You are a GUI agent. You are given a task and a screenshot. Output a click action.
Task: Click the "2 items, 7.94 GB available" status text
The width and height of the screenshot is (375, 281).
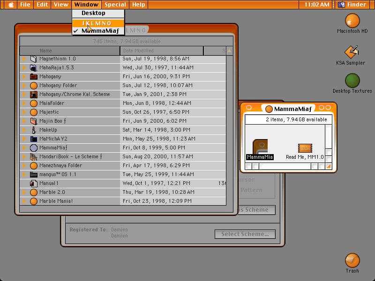click(296, 119)
